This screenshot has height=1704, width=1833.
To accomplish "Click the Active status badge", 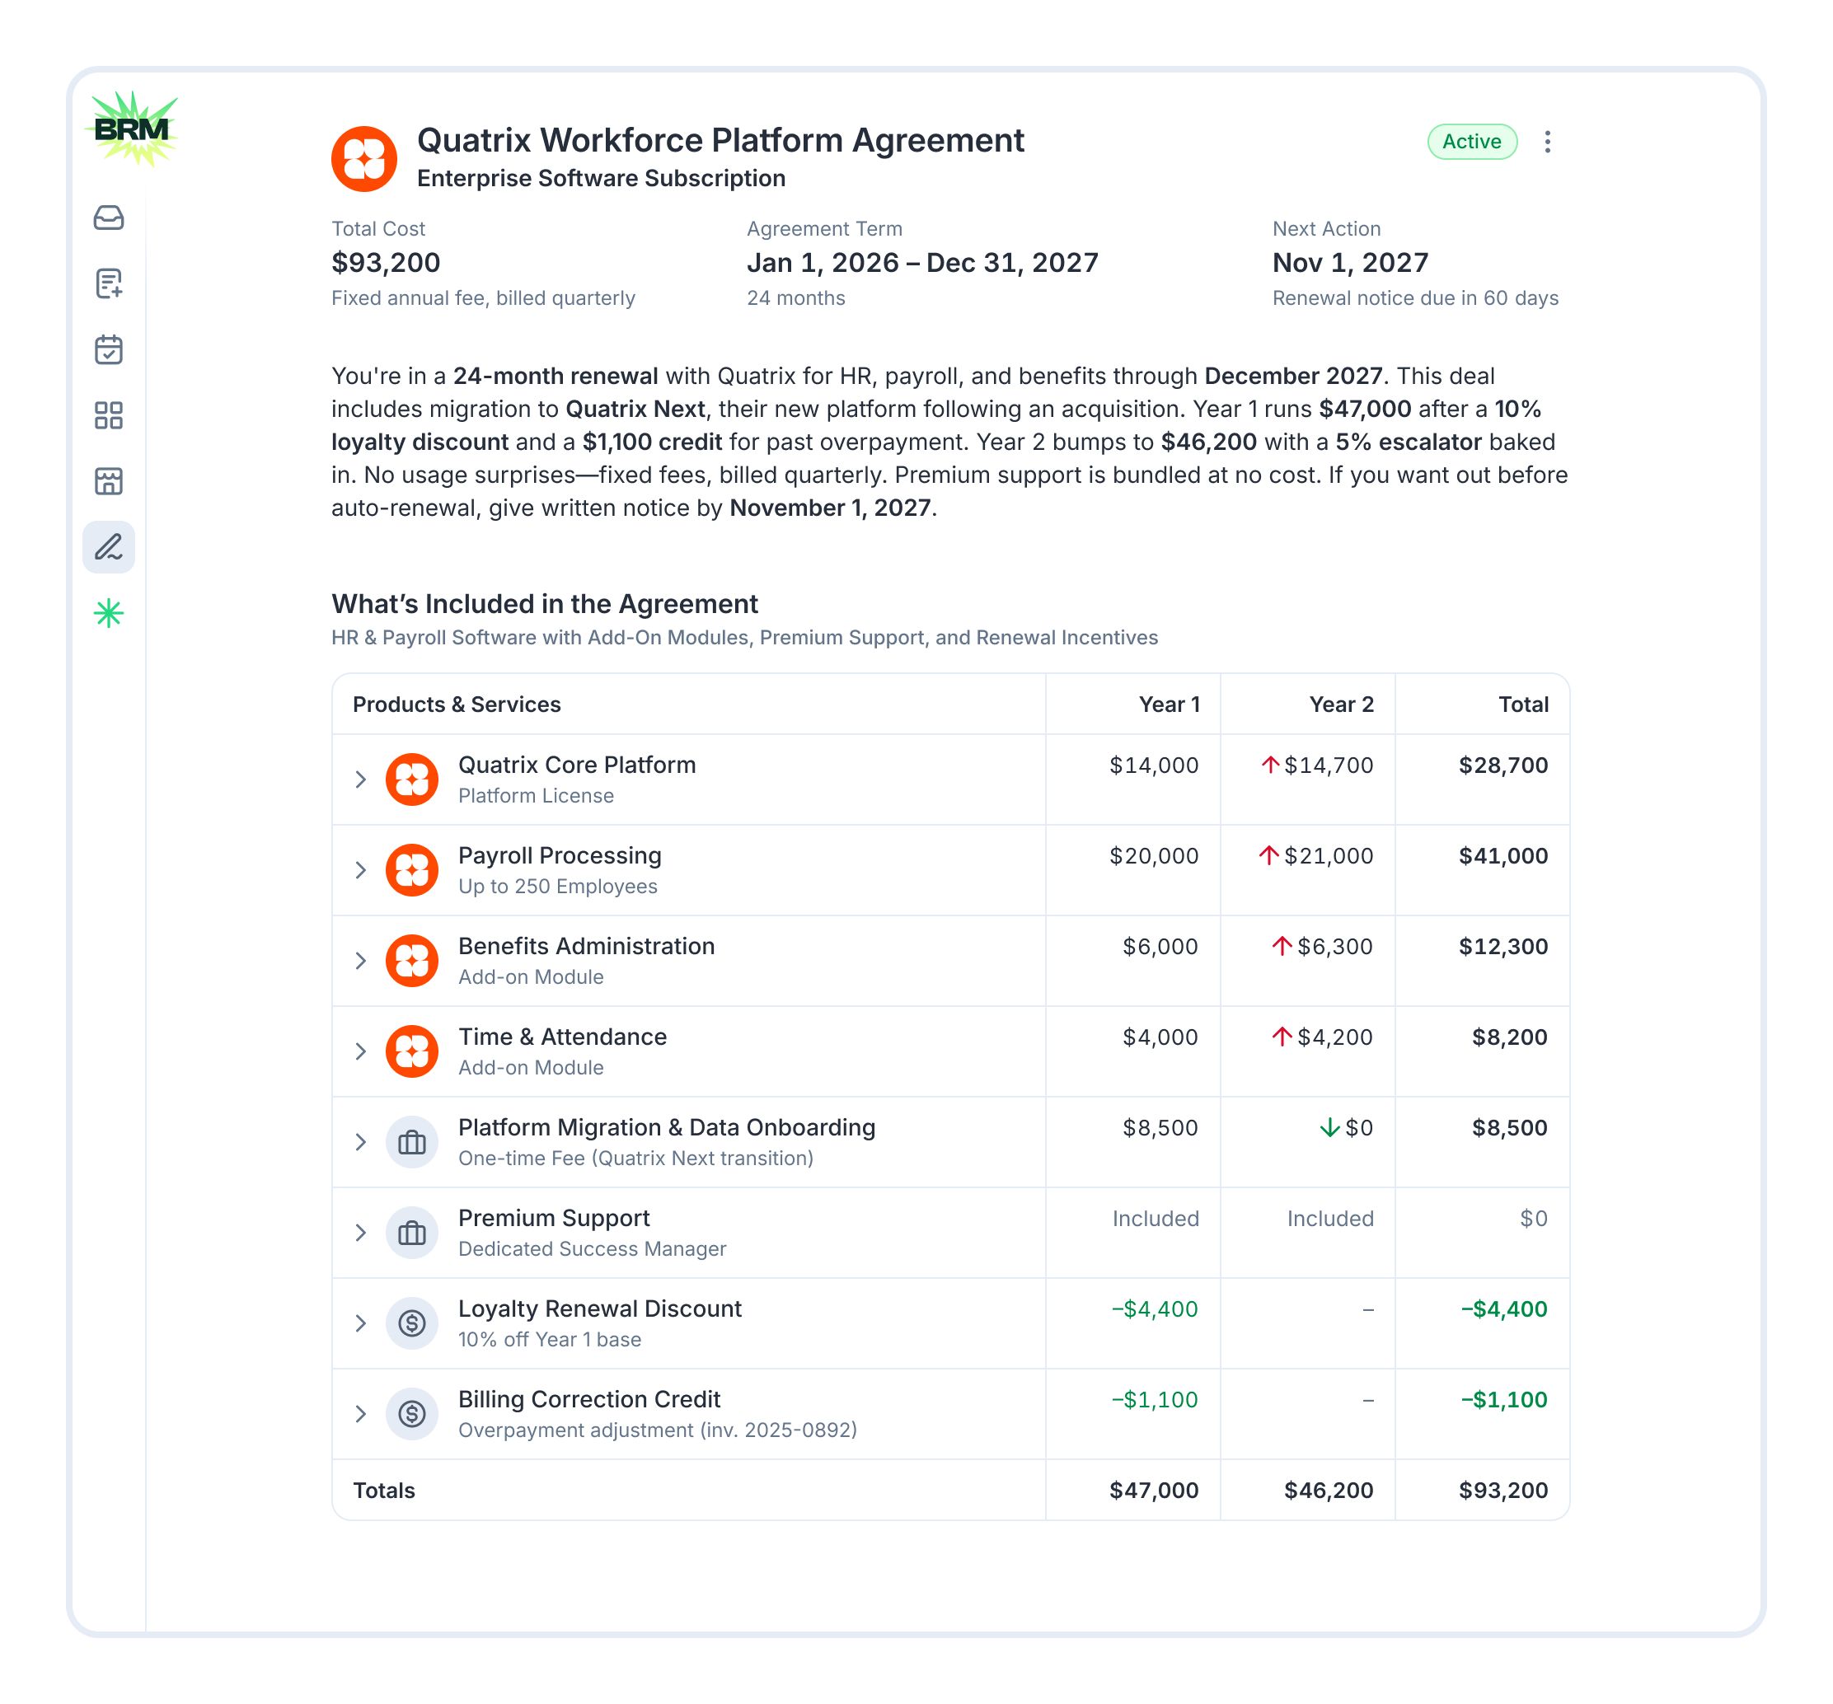I will pyautogui.click(x=1471, y=142).
